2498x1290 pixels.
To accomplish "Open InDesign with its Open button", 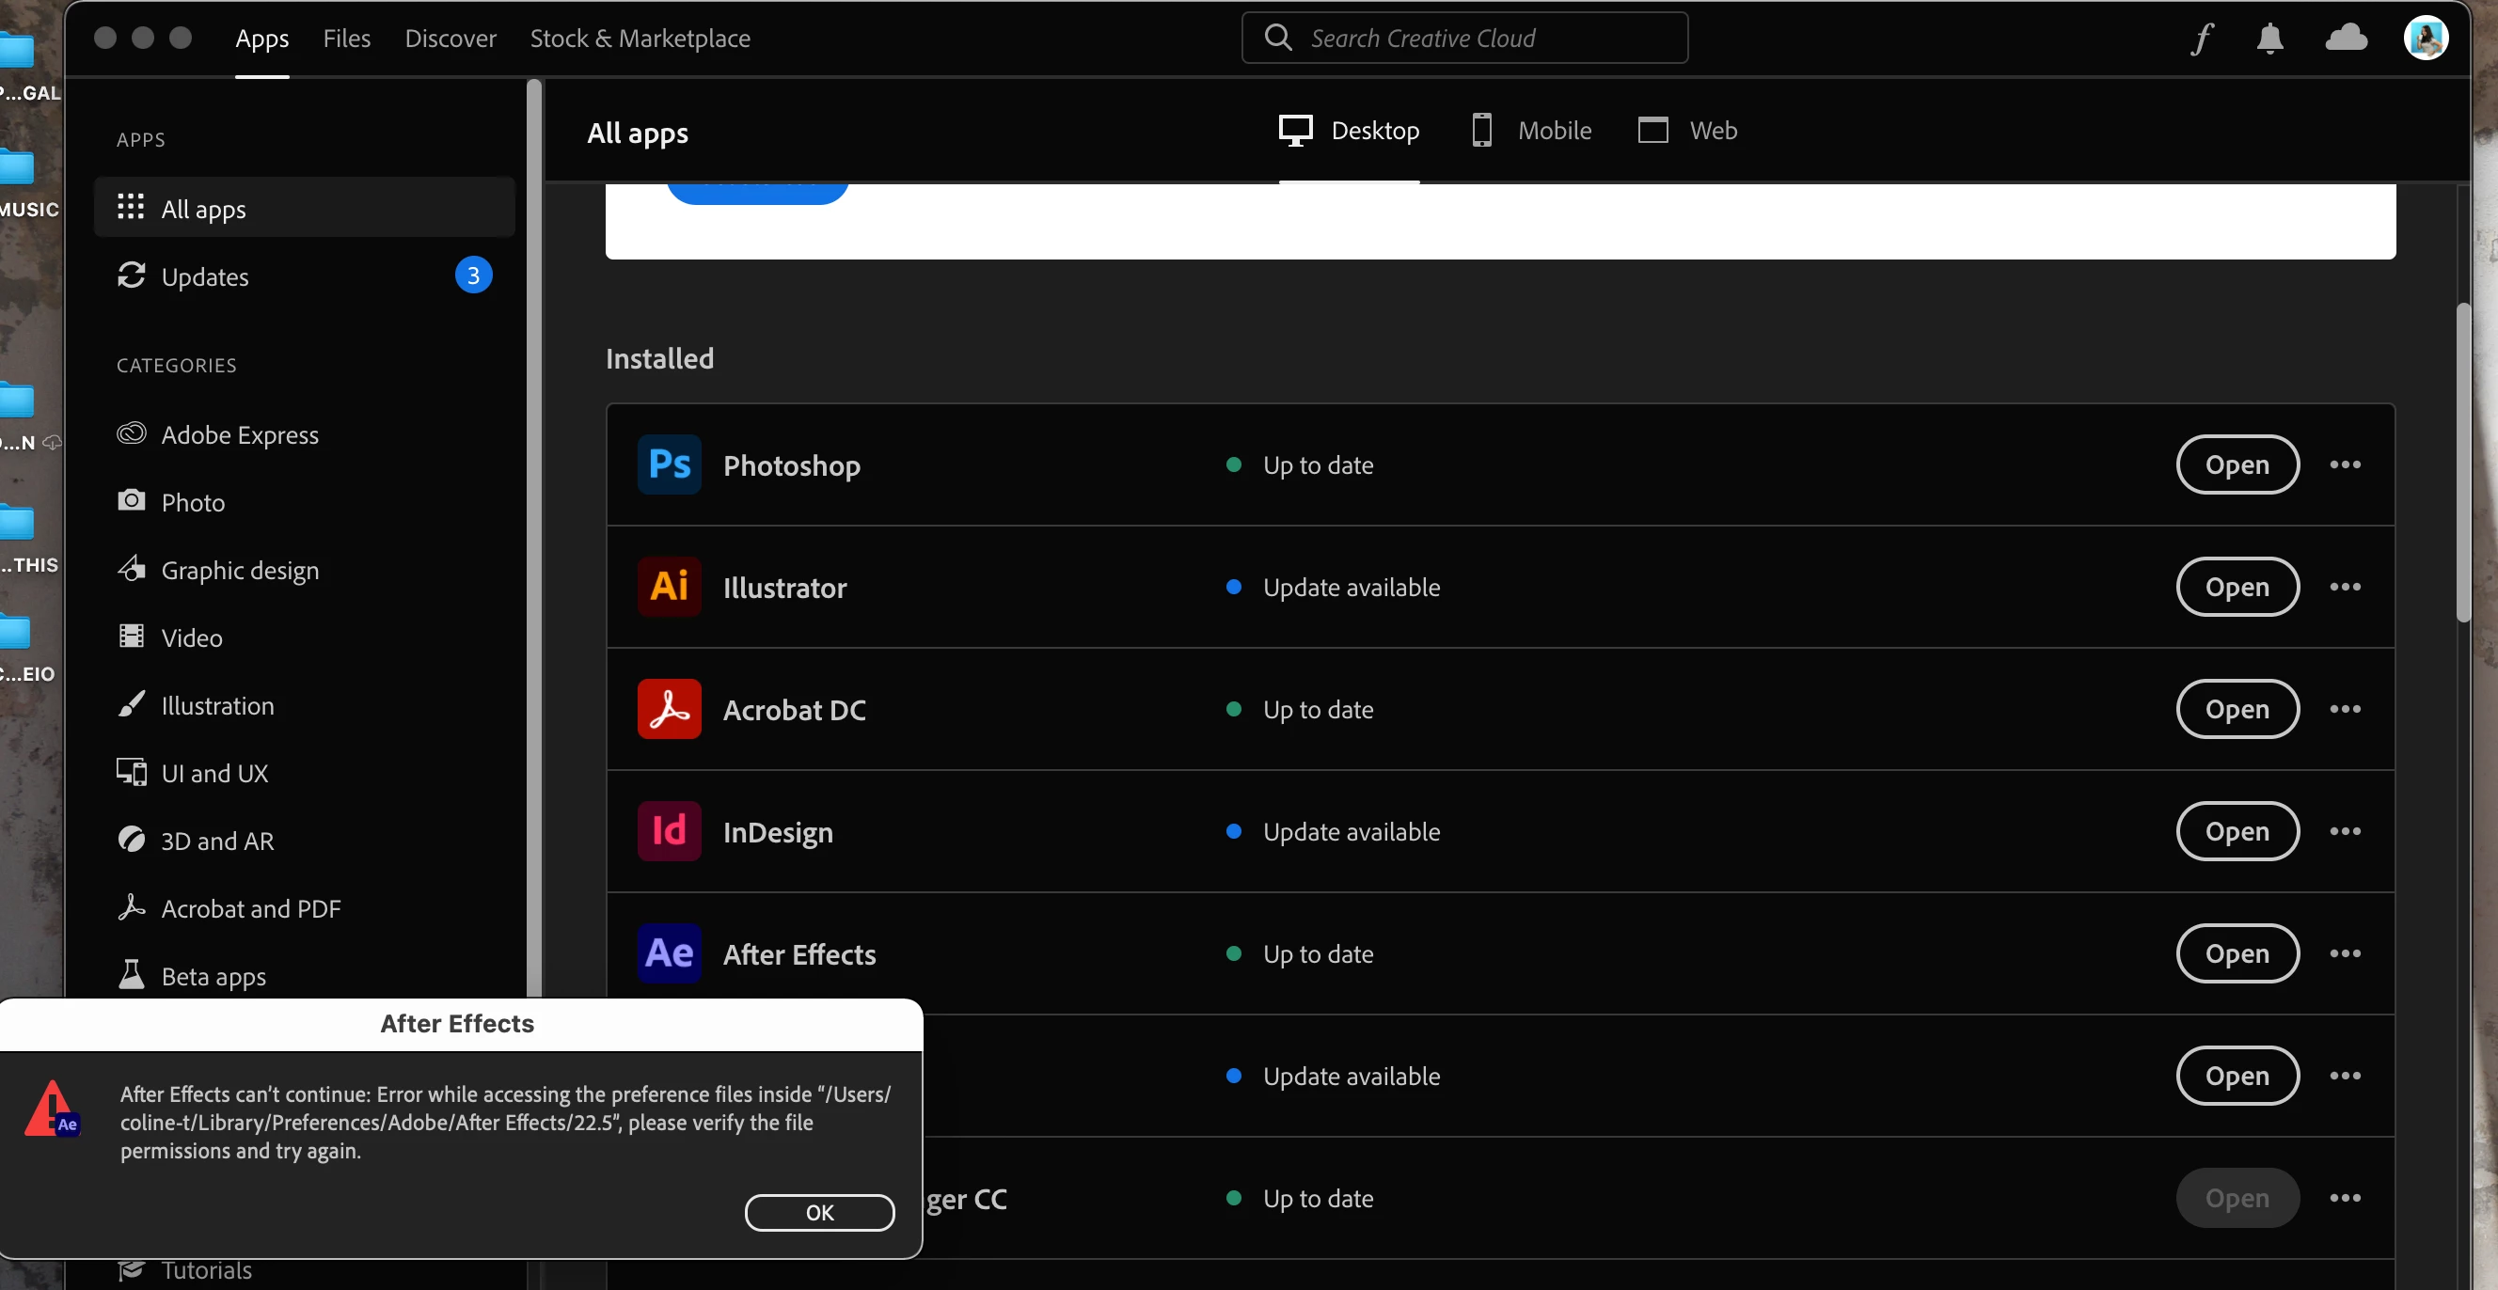I will [x=2237, y=831].
